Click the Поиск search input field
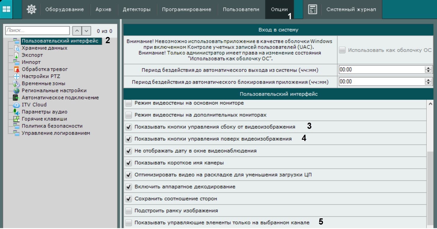 [37, 30]
